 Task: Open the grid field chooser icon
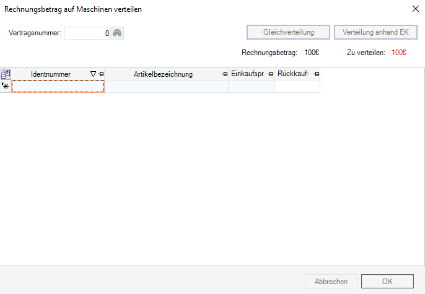tap(6, 74)
